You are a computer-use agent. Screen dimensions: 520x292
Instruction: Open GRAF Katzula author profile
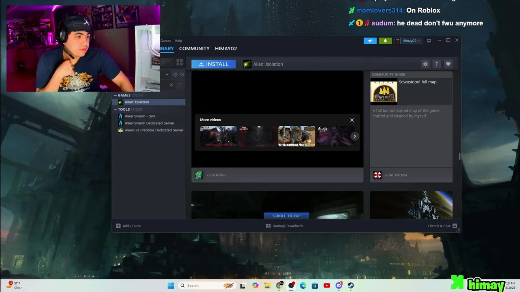(396, 175)
